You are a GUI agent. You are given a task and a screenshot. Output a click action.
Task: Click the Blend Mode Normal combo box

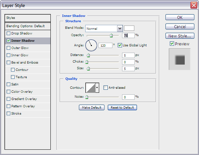(x=104, y=28)
